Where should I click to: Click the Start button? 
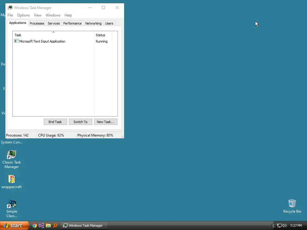click(14, 226)
